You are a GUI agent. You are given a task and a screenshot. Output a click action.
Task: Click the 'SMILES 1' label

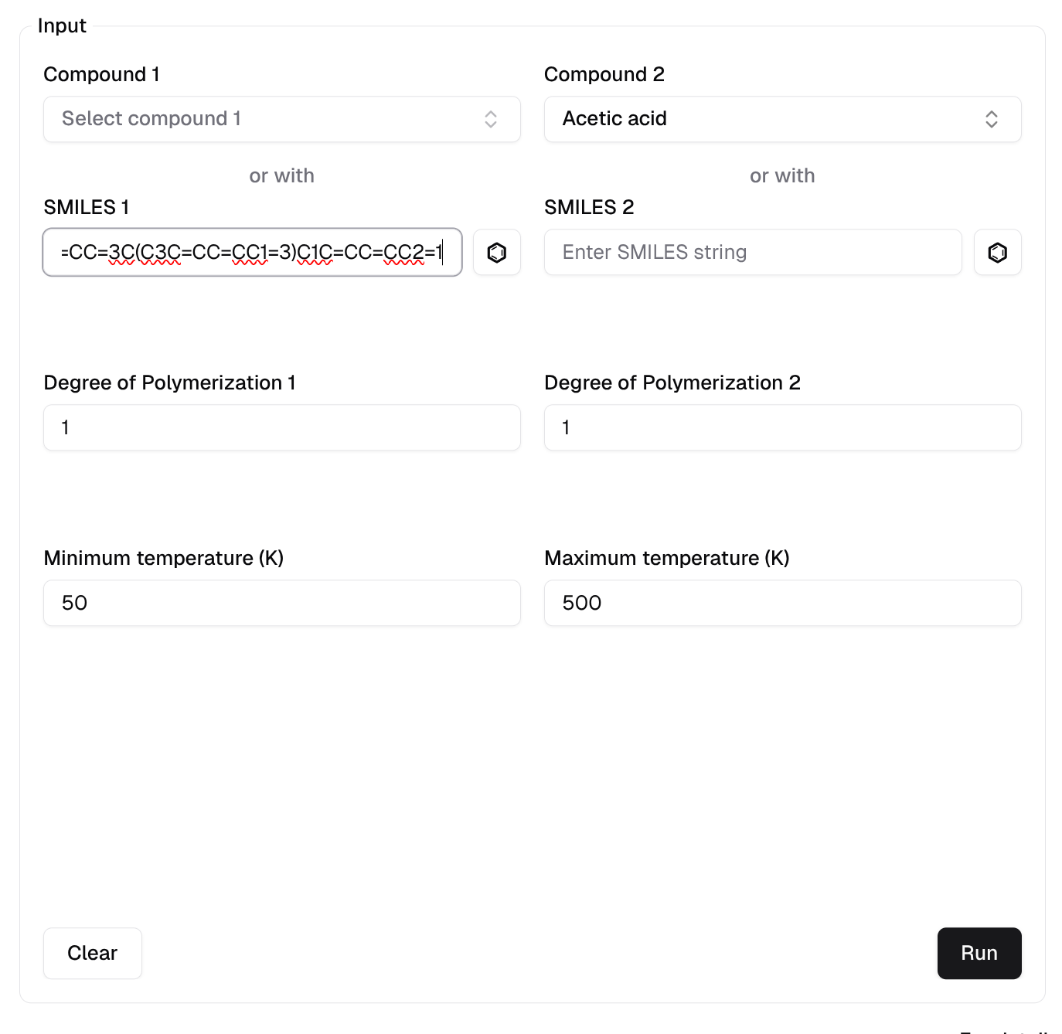coord(86,207)
